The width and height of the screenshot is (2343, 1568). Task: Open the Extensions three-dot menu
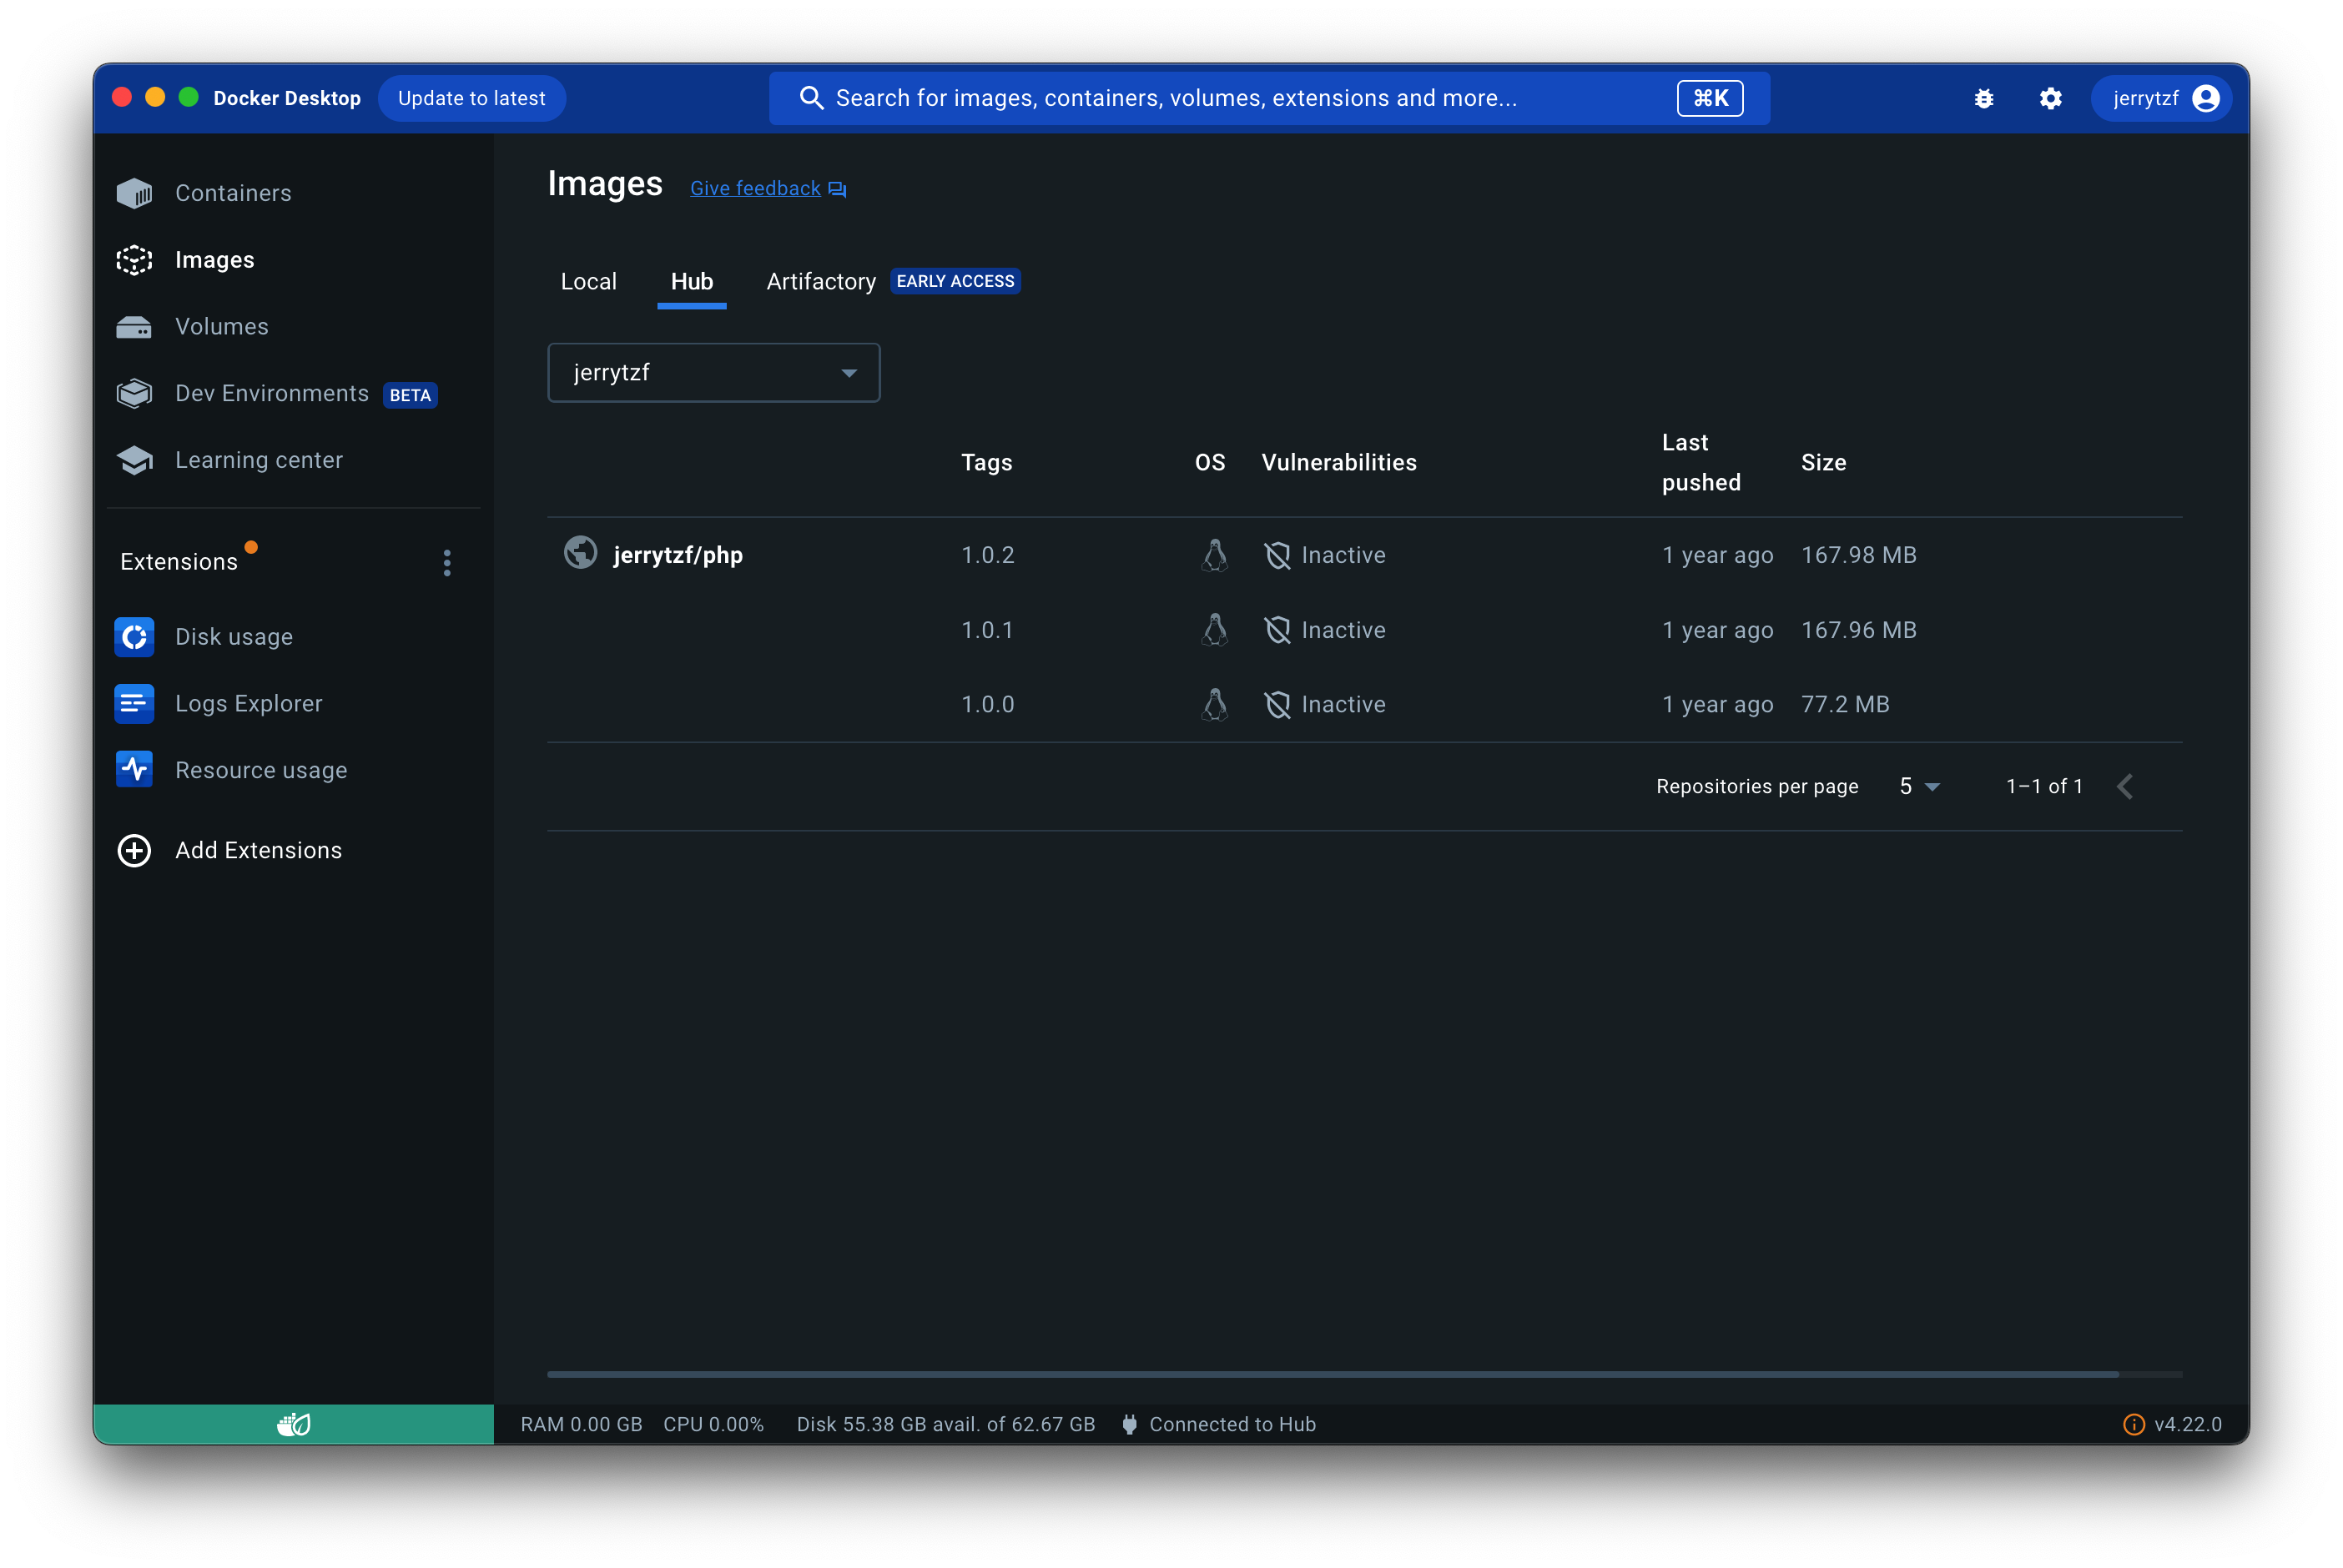click(x=447, y=563)
